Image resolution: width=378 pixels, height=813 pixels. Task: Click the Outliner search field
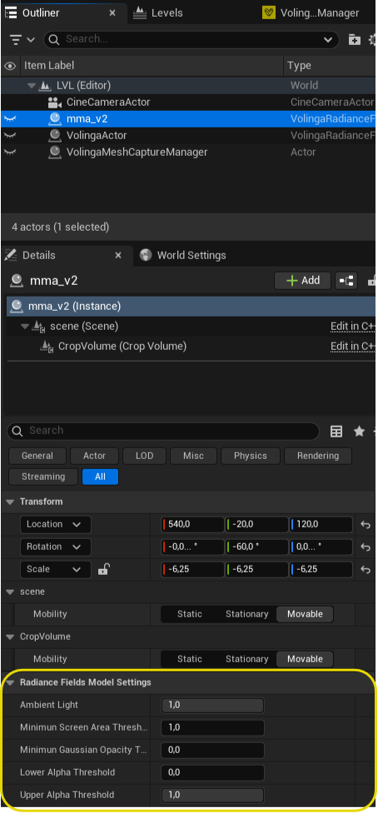coord(191,39)
